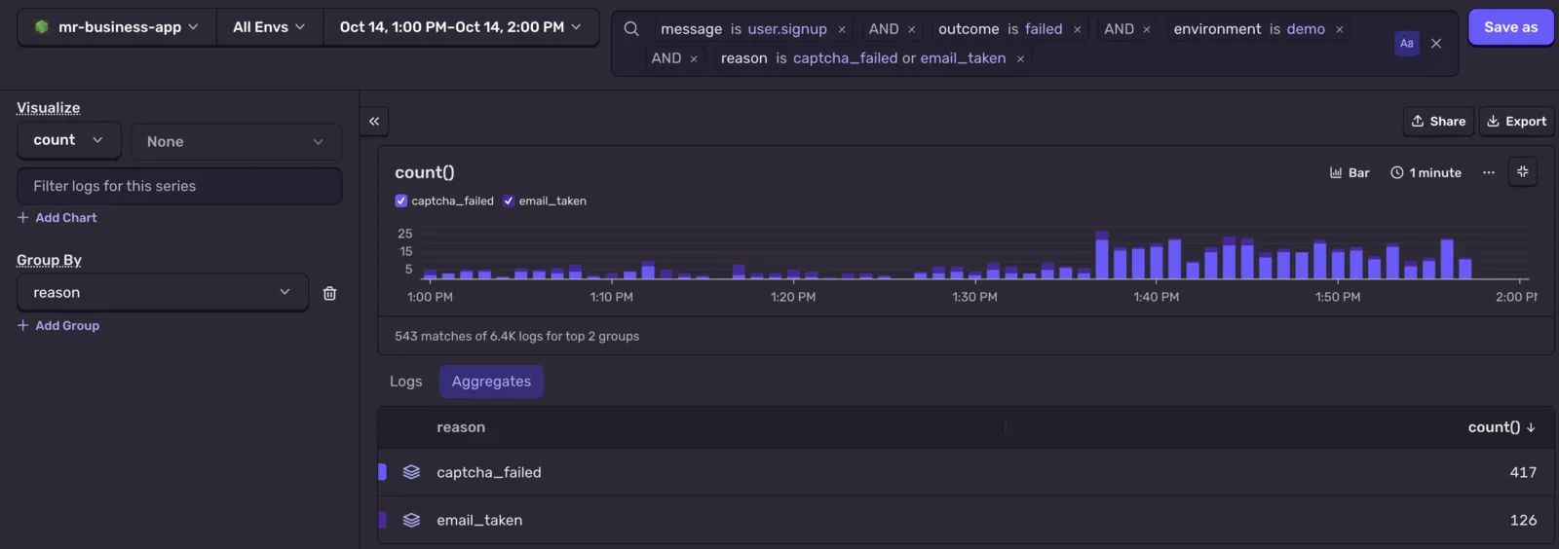Viewport: 1559px width, 549px height.
Task: Click the search magnifier icon
Action: (x=631, y=29)
